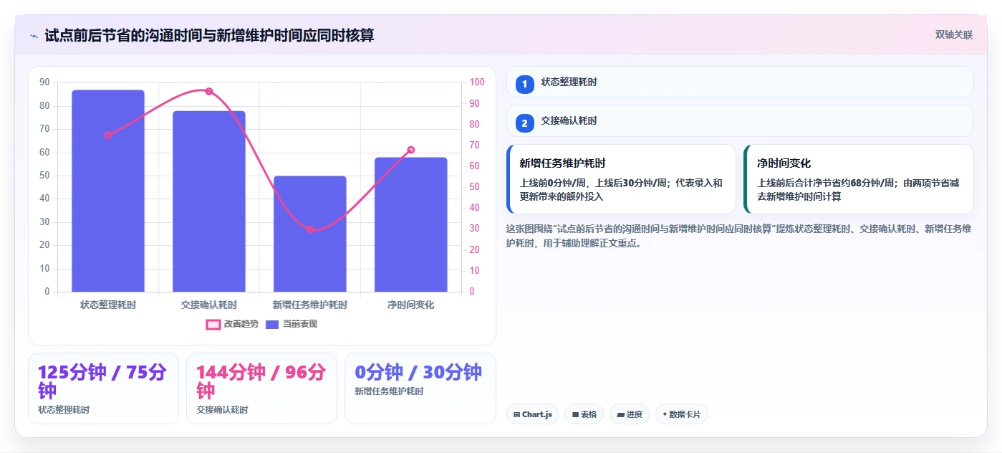Click the description paragraph starting 这张图围绕

pos(738,236)
